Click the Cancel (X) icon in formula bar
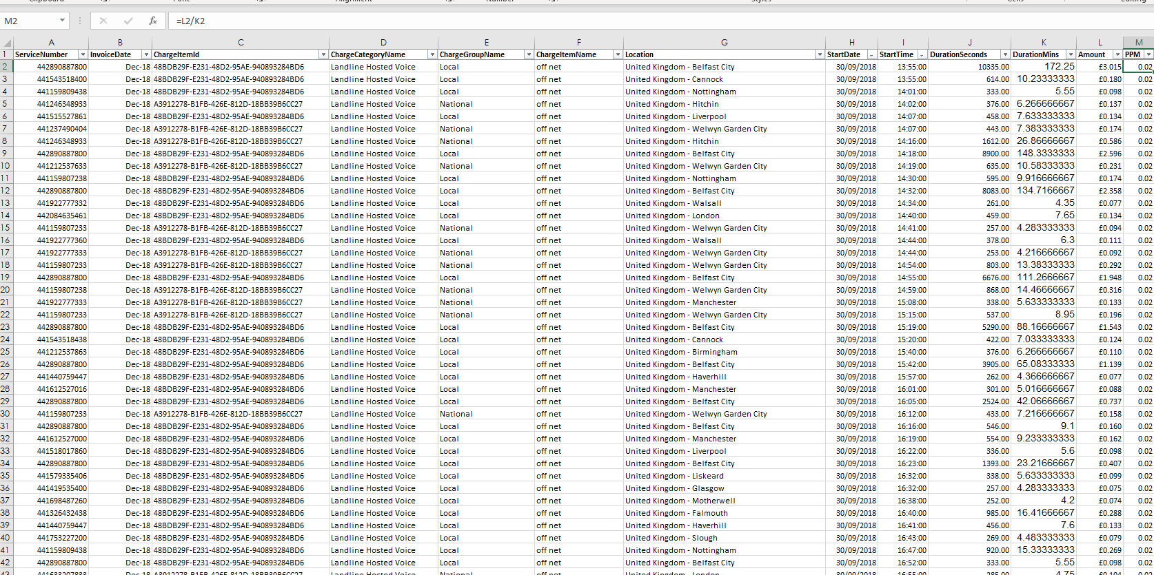The image size is (1154, 575). tap(103, 21)
